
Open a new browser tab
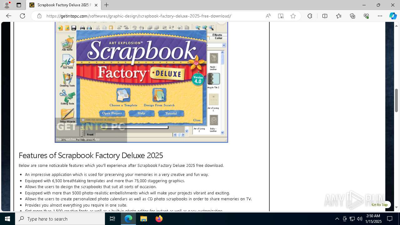pos(107,5)
